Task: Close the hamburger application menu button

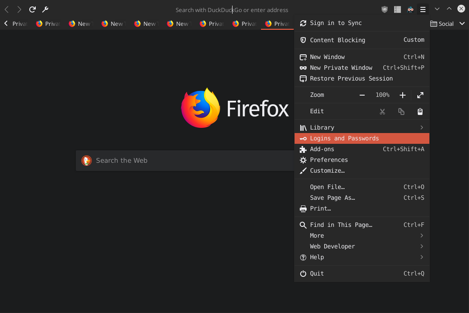Action: pos(422,9)
